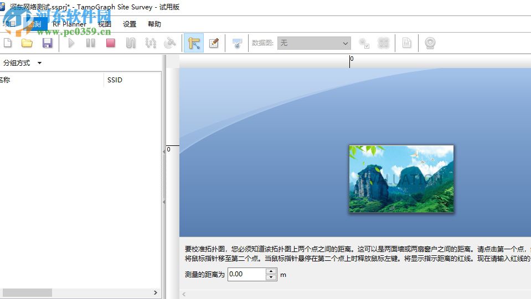Click the landscape floor plan image
The width and height of the screenshot is (531, 299).
[x=401, y=179]
